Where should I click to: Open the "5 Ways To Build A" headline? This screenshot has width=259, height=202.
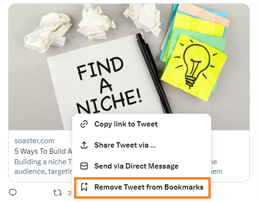point(43,151)
